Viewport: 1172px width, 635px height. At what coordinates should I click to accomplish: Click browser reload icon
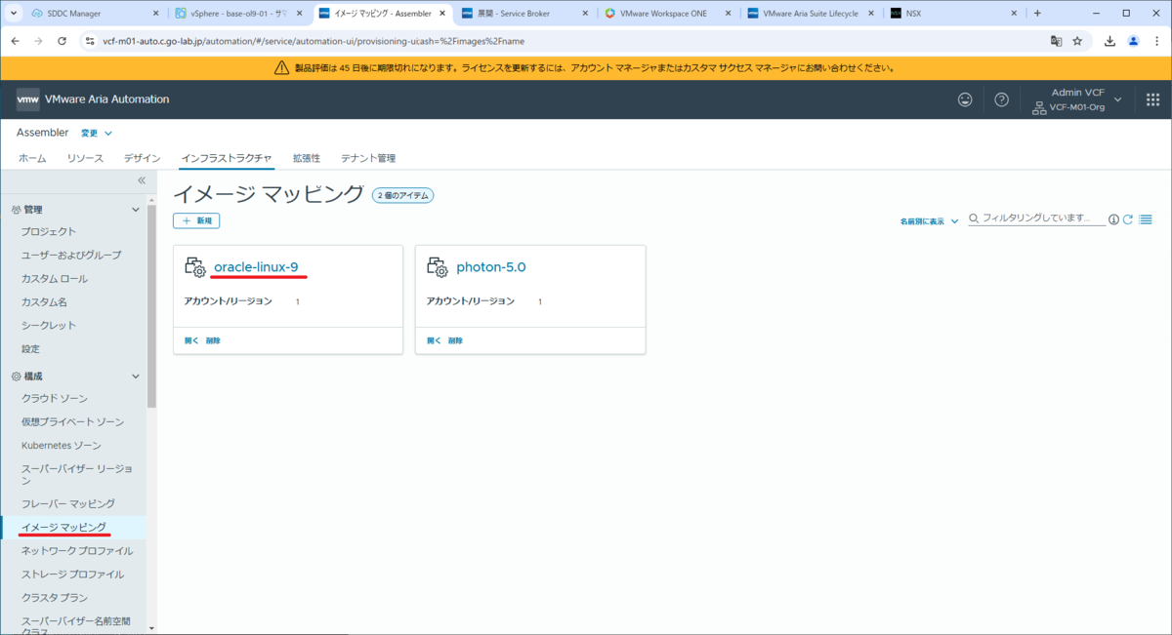tap(63, 41)
